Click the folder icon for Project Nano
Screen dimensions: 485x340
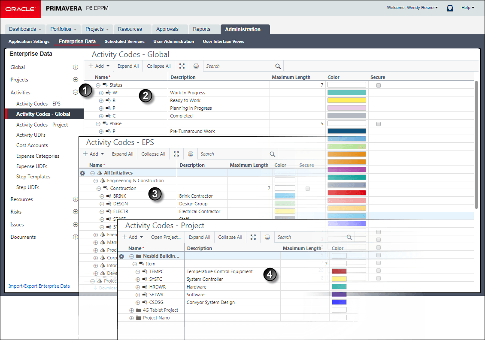coord(139,318)
